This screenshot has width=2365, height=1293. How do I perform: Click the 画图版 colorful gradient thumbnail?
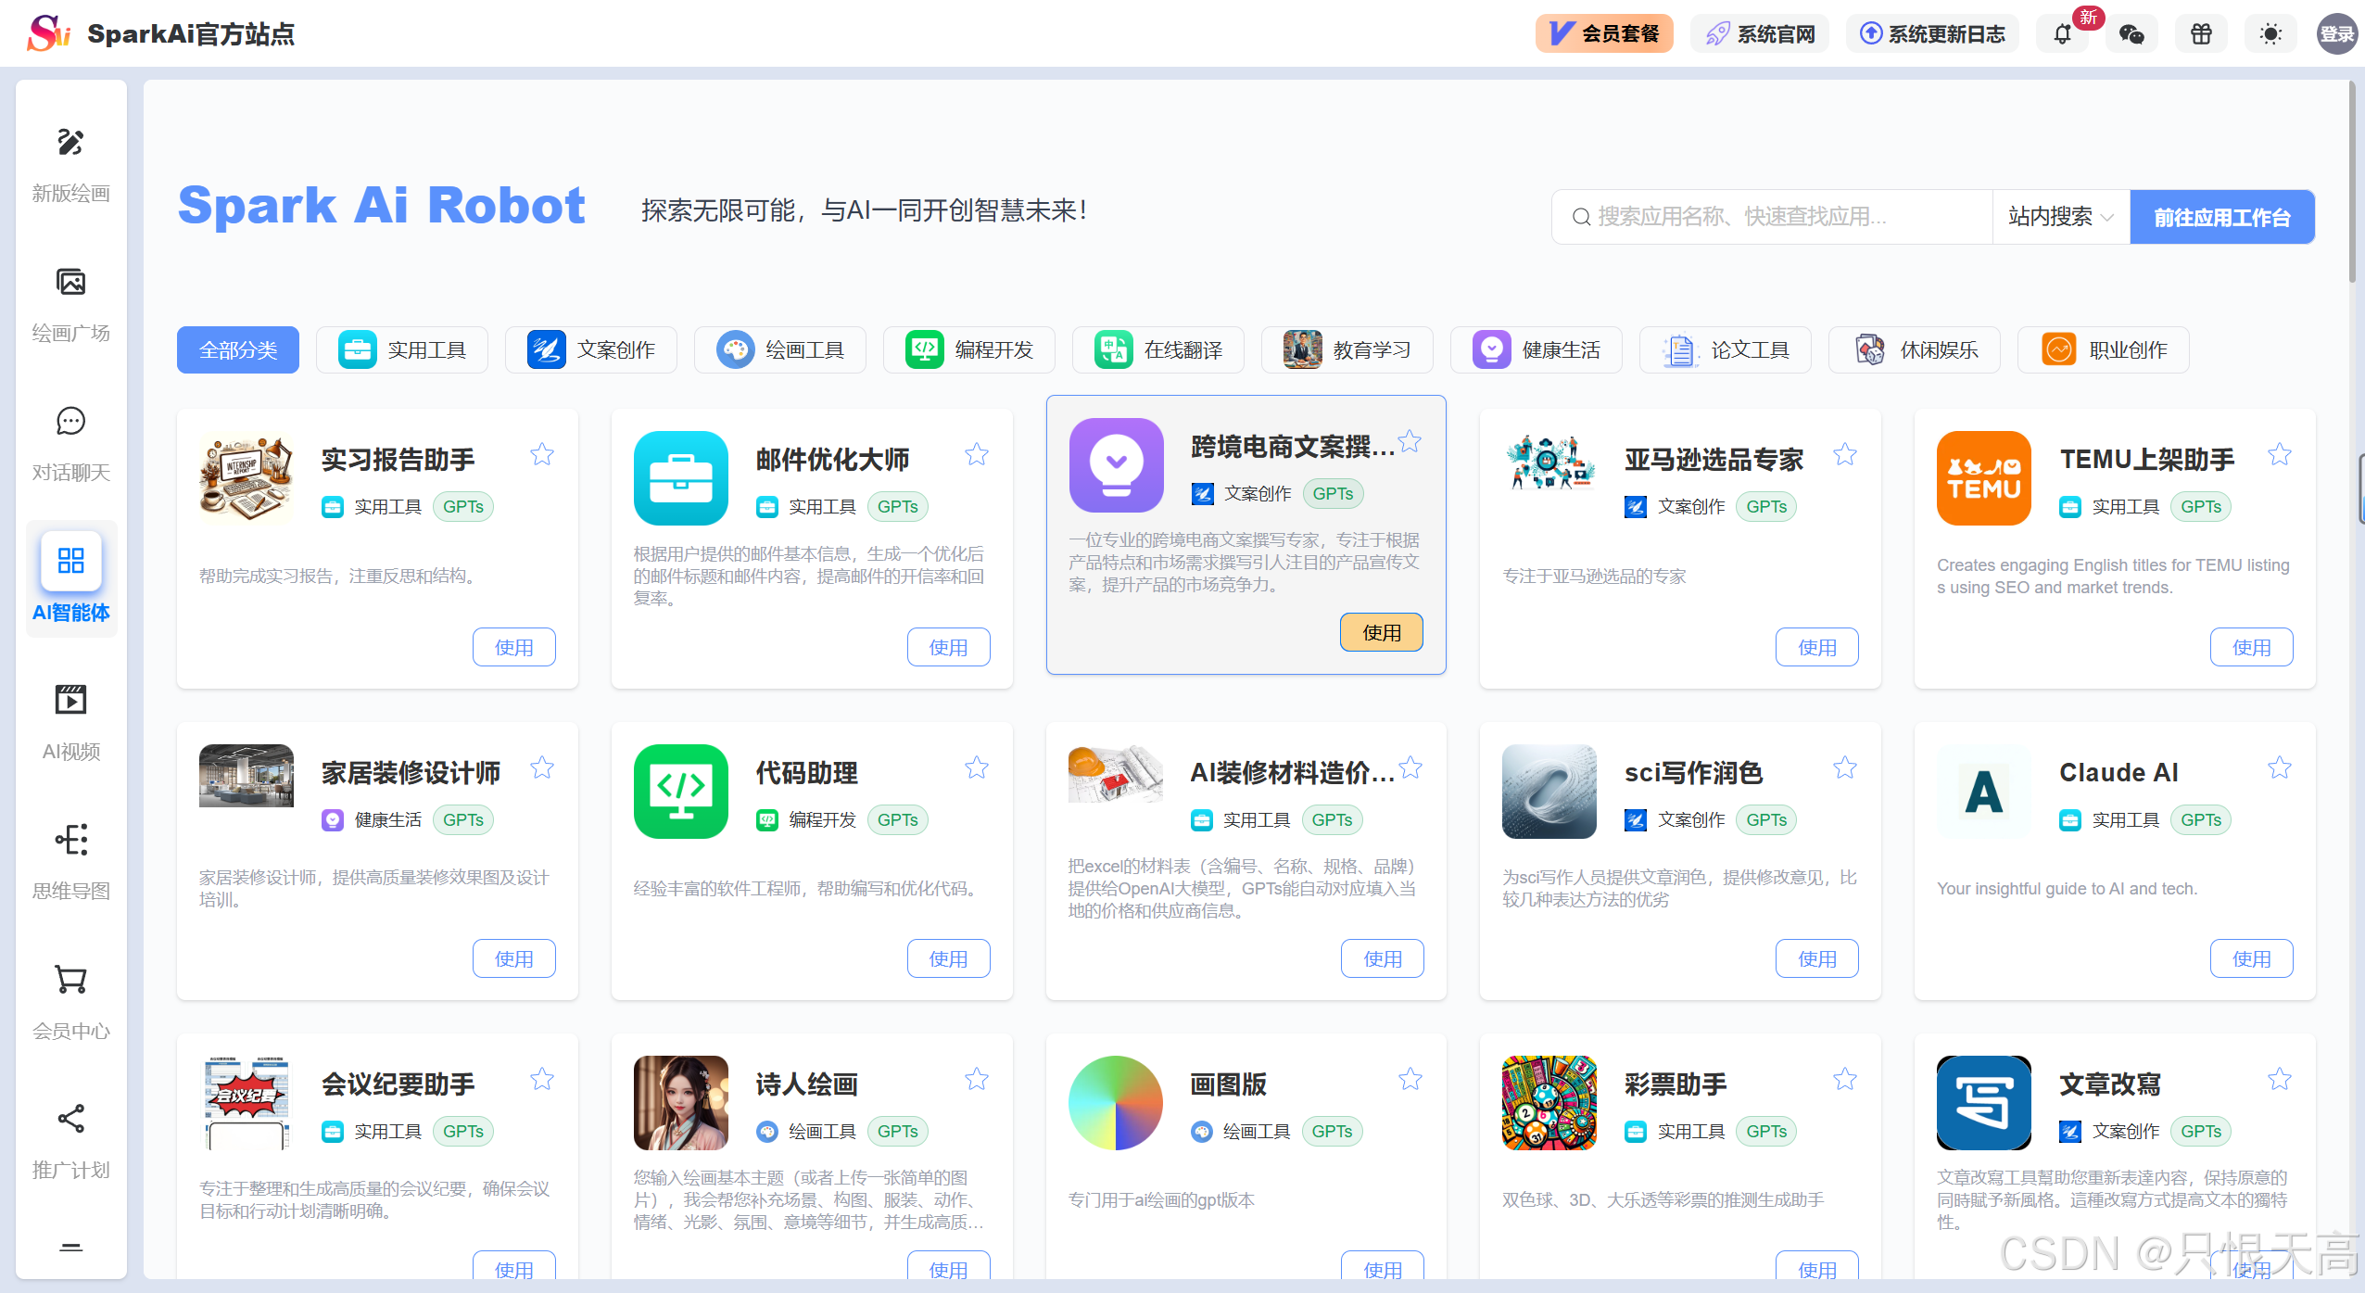[x=1115, y=1103]
